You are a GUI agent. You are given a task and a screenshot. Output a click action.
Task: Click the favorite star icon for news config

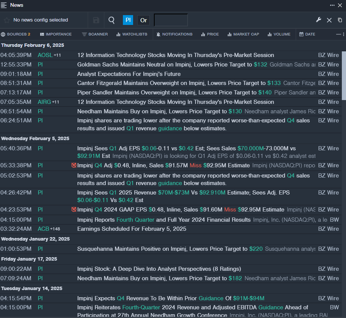click(x=6, y=20)
